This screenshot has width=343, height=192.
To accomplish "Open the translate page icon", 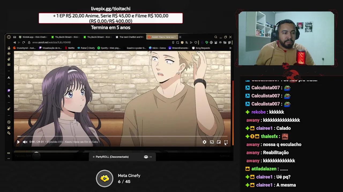I will (x=187, y=42).
